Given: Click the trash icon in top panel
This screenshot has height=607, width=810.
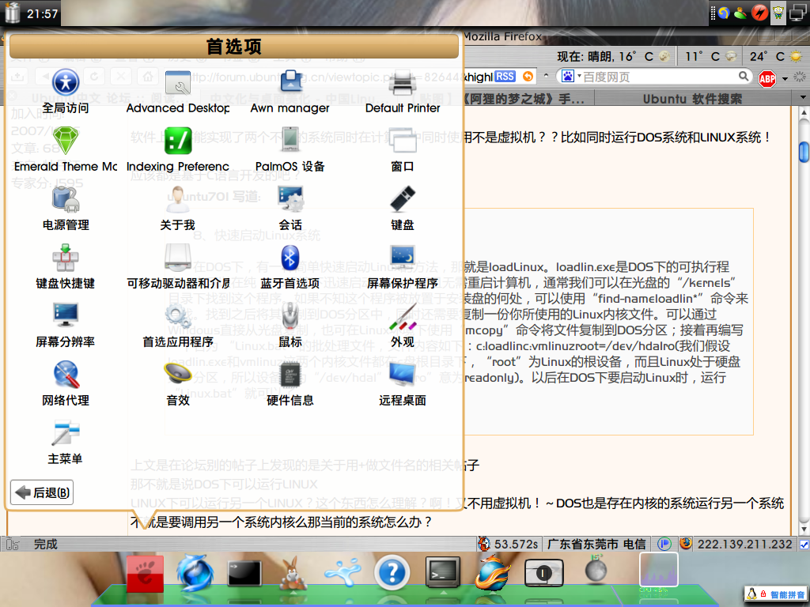Looking at the screenshot, I should pos(13,13).
